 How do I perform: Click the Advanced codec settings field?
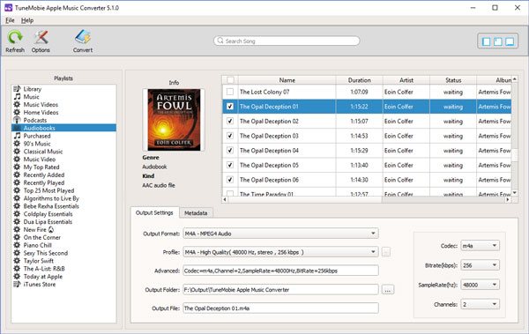(x=280, y=271)
